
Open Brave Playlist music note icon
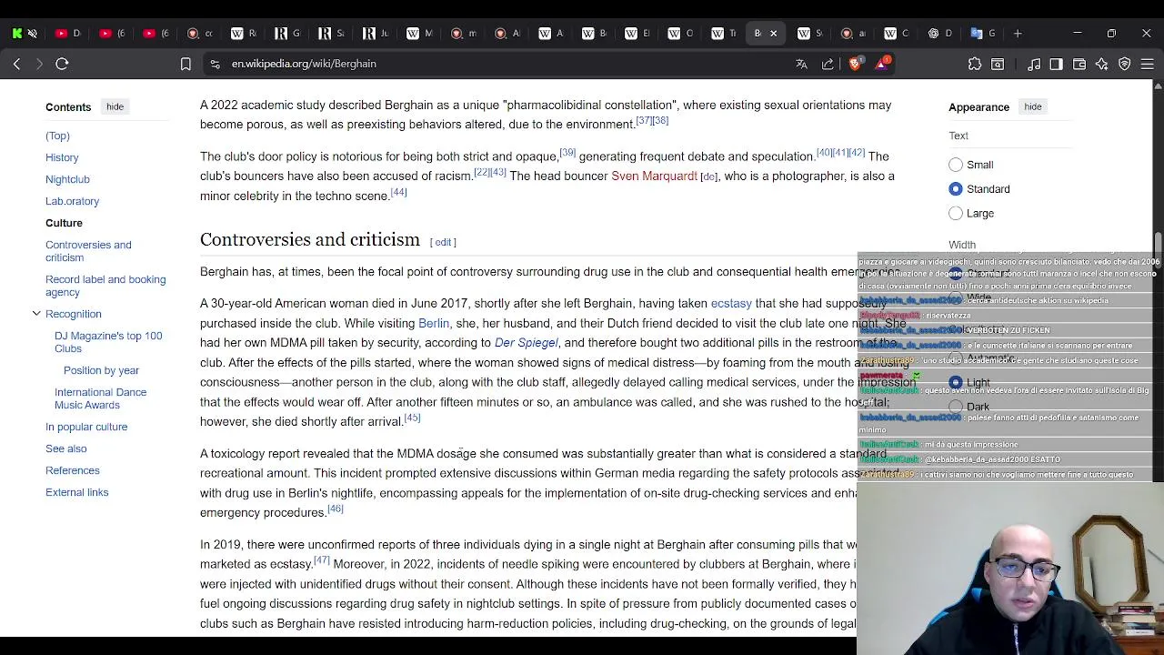click(x=1034, y=64)
